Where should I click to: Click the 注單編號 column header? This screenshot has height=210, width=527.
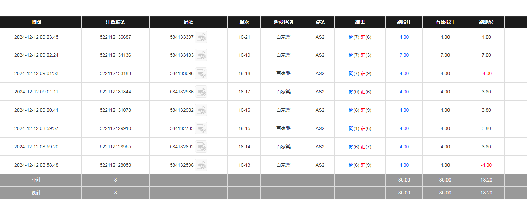(x=115, y=22)
